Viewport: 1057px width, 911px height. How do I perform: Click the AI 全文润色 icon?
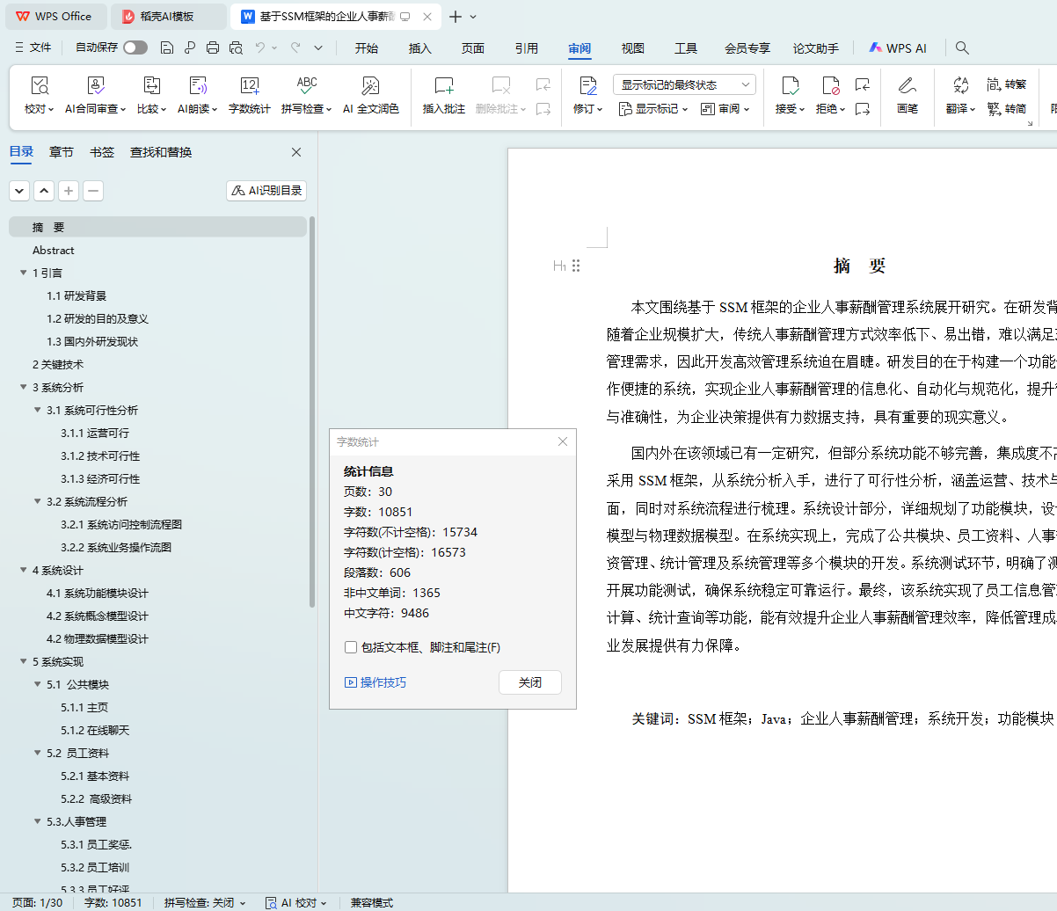point(370,86)
